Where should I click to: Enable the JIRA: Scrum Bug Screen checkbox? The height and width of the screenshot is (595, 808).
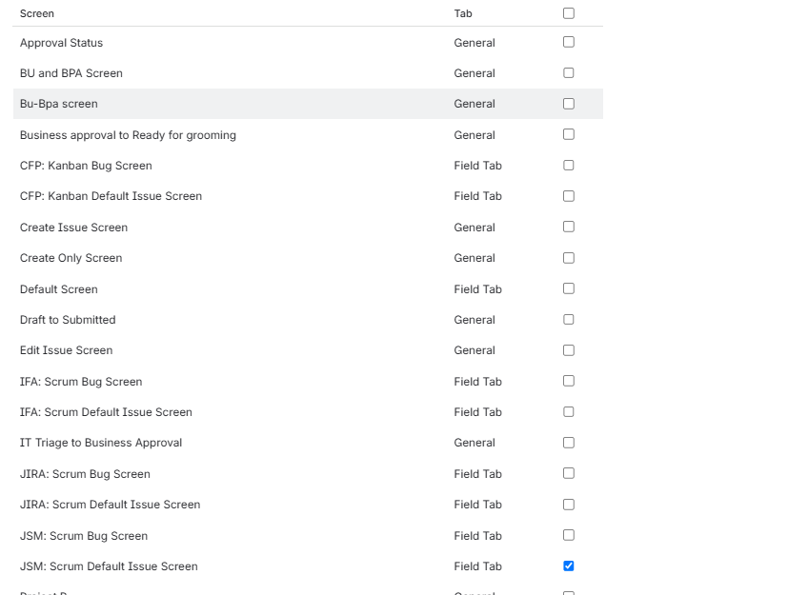pos(569,473)
